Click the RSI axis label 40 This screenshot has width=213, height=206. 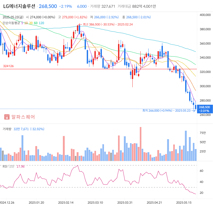point(201,182)
